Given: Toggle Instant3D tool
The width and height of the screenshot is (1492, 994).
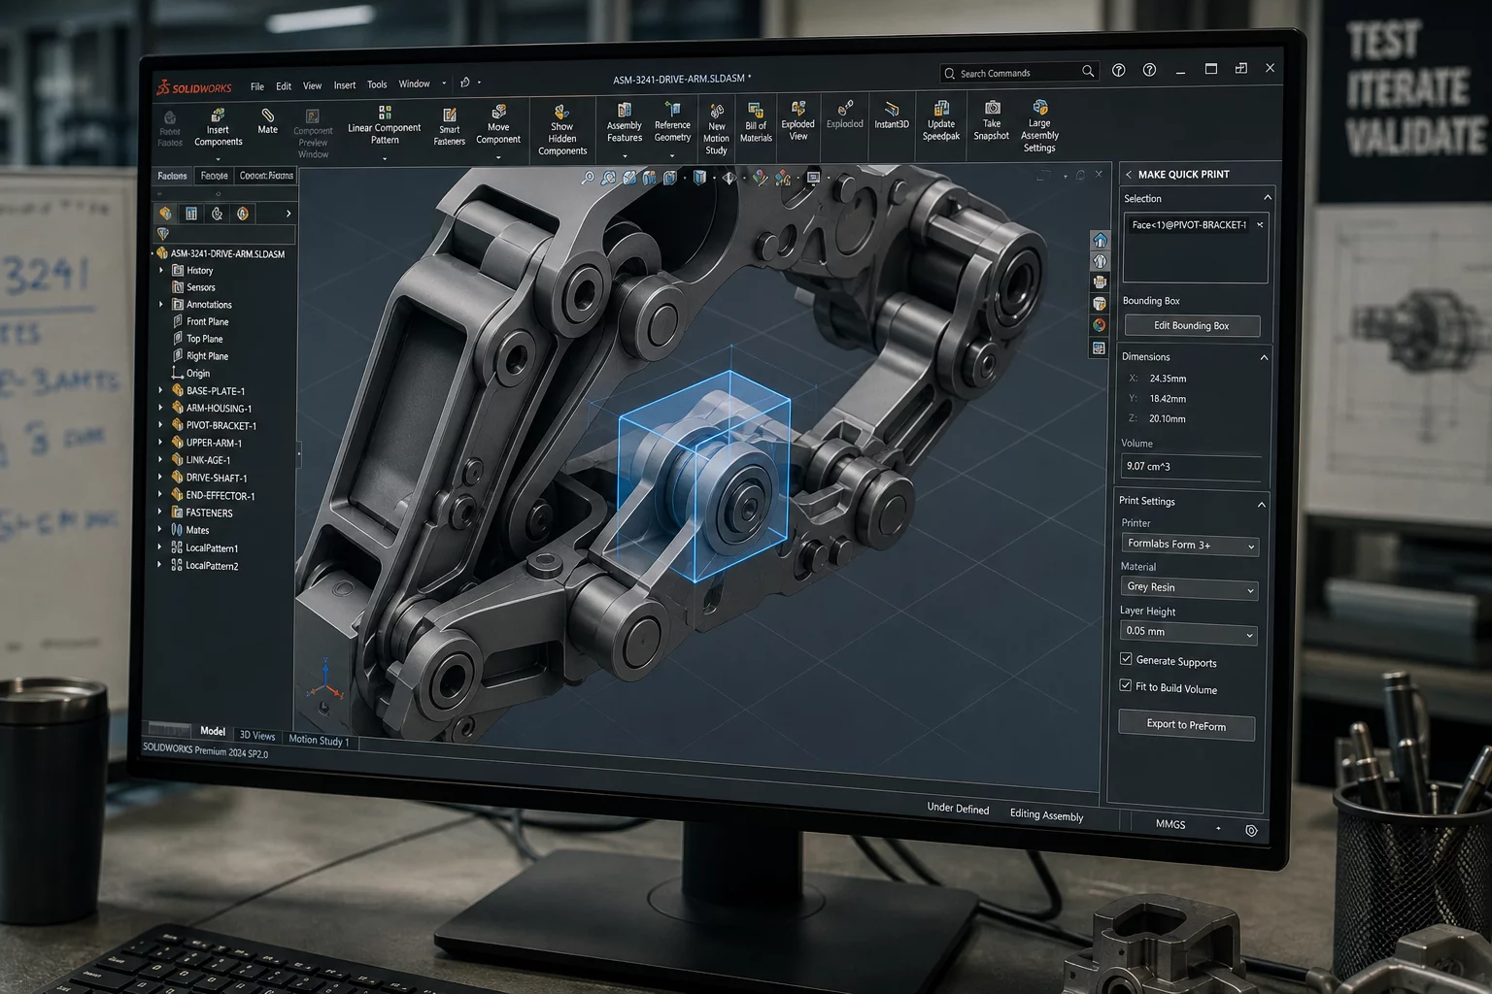Looking at the screenshot, I should [892, 115].
